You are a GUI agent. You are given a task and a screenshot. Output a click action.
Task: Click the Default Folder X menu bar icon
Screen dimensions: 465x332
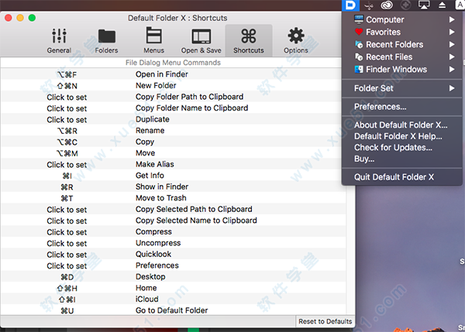350,5
